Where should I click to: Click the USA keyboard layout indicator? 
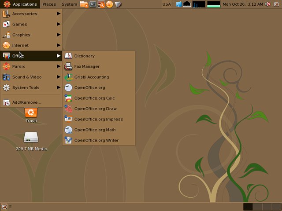(167, 4)
